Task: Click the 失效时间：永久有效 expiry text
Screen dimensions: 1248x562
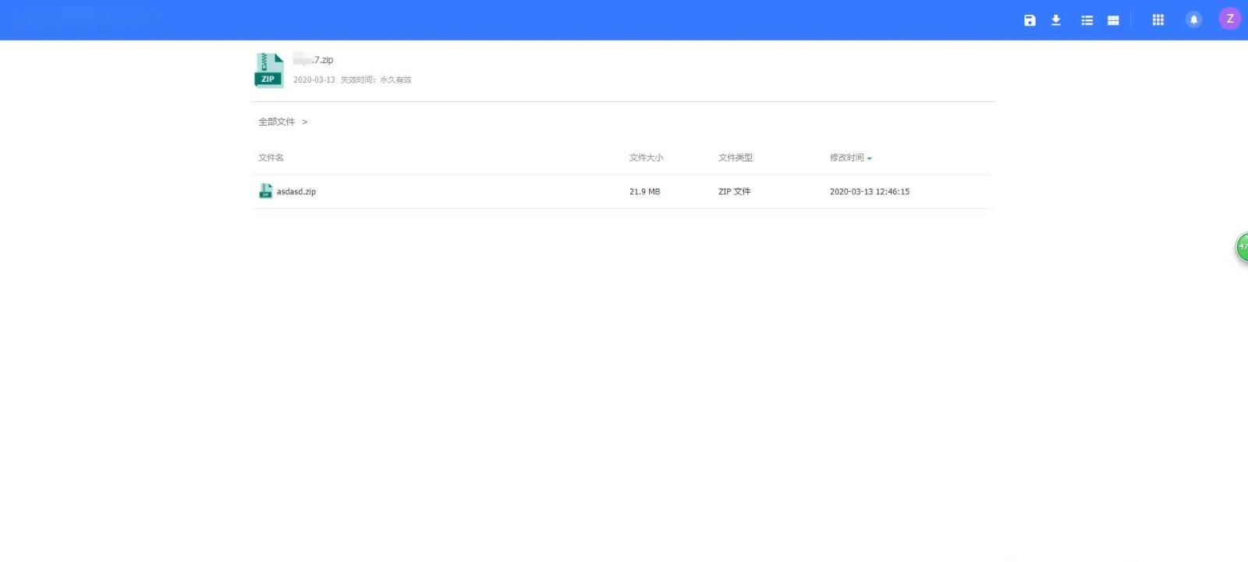Action: tap(376, 80)
